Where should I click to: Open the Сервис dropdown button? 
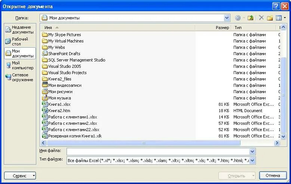20,176
